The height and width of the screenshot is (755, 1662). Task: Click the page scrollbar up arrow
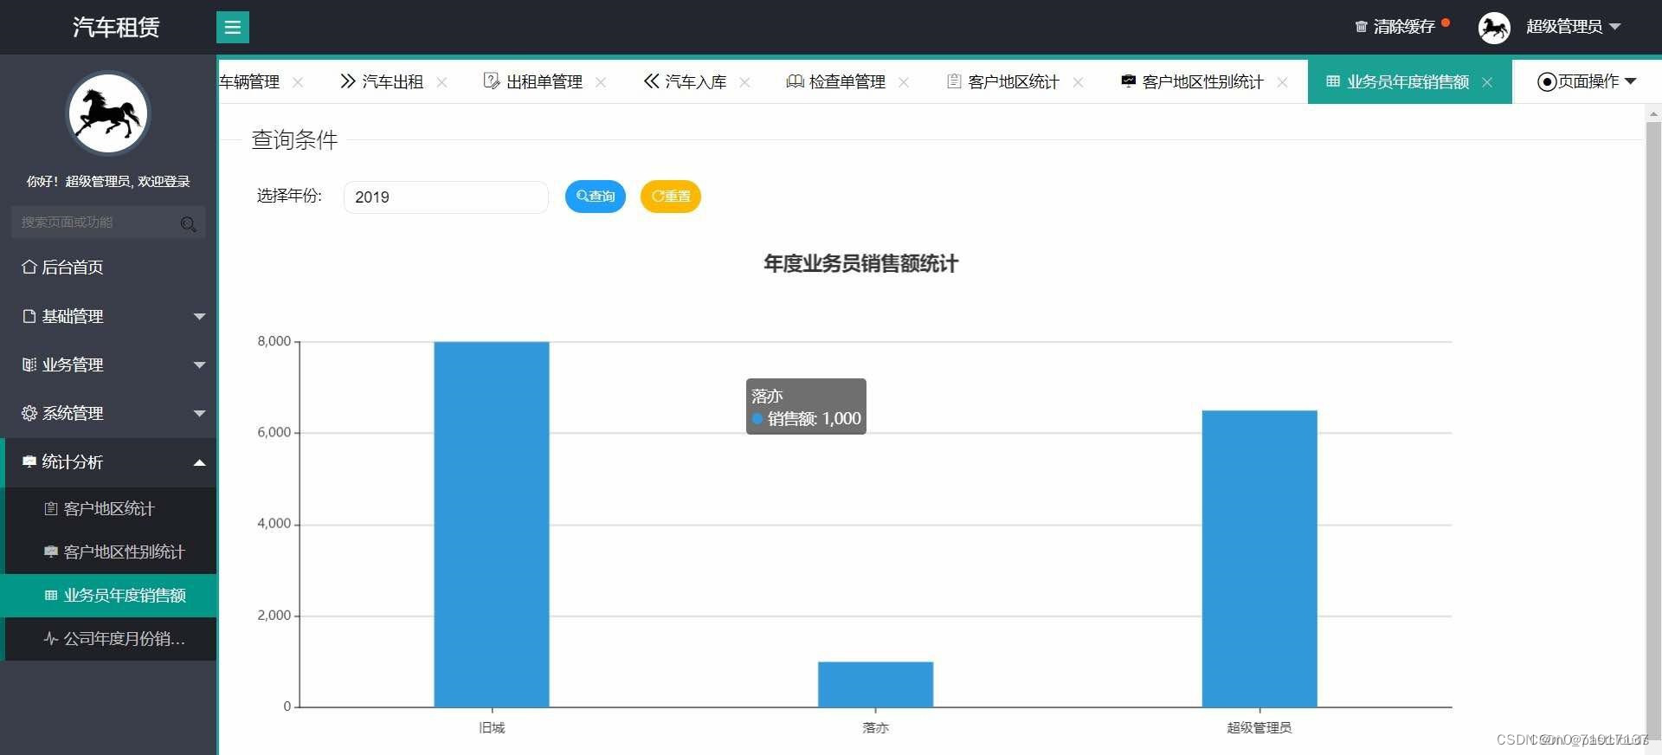[1653, 113]
